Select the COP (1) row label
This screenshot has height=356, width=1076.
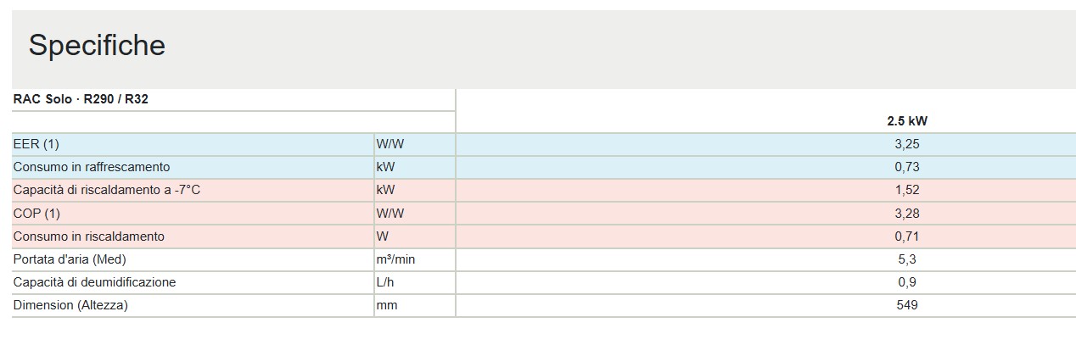pyautogui.click(x=37, y=213)
